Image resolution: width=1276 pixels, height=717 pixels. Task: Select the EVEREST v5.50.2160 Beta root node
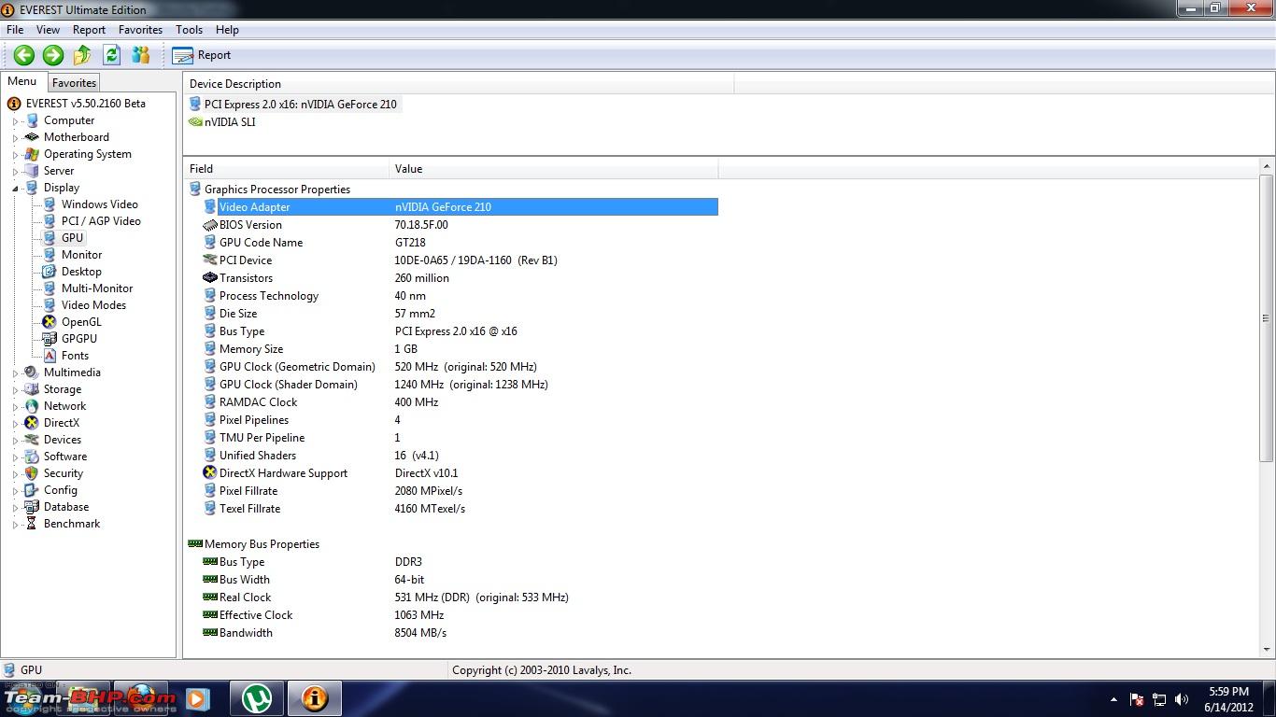pyautogui.click(x=85, y=104)
